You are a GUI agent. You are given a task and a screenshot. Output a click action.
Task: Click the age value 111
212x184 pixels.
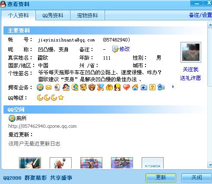click(x=107, y=58)
